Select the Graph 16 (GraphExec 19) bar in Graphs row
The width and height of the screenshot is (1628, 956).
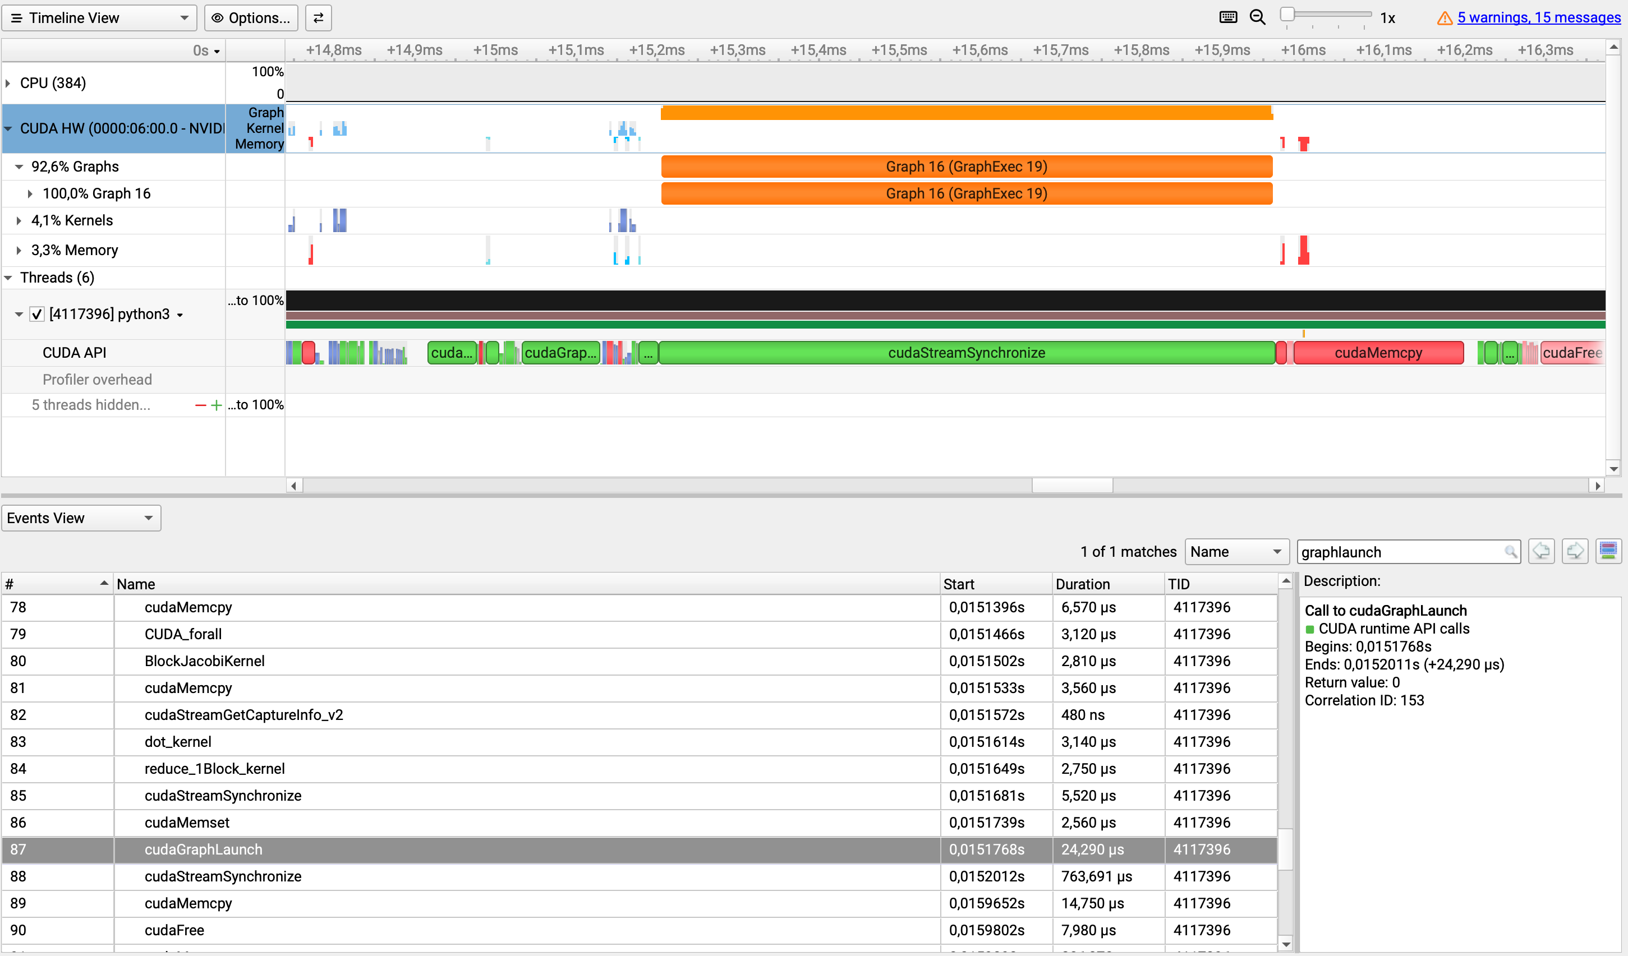pyautogui.click(x=967, y=167)
